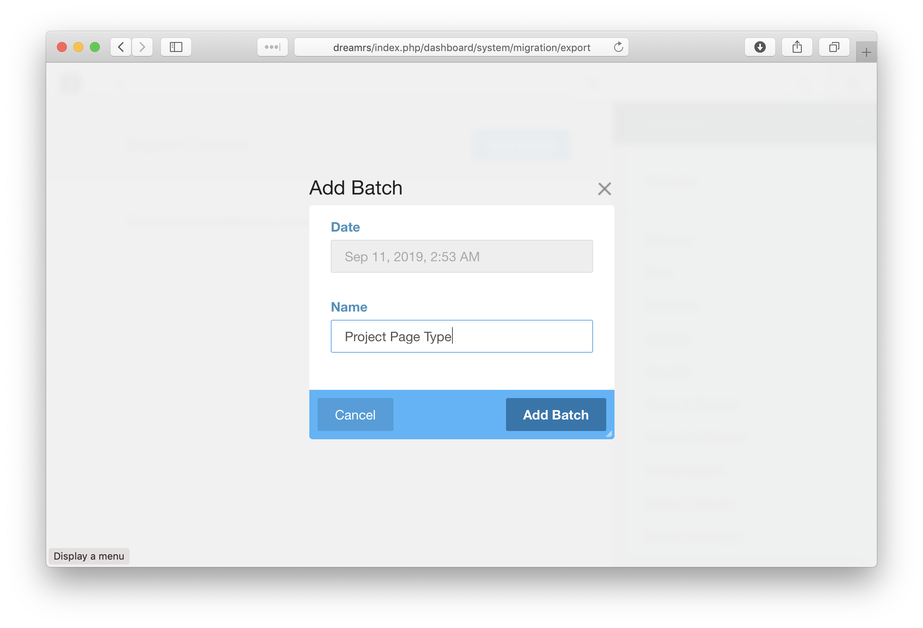The height and width of the screenshot is (628, 923).
Task: Toggle the Safari sidebar
Action: point(176,47)
